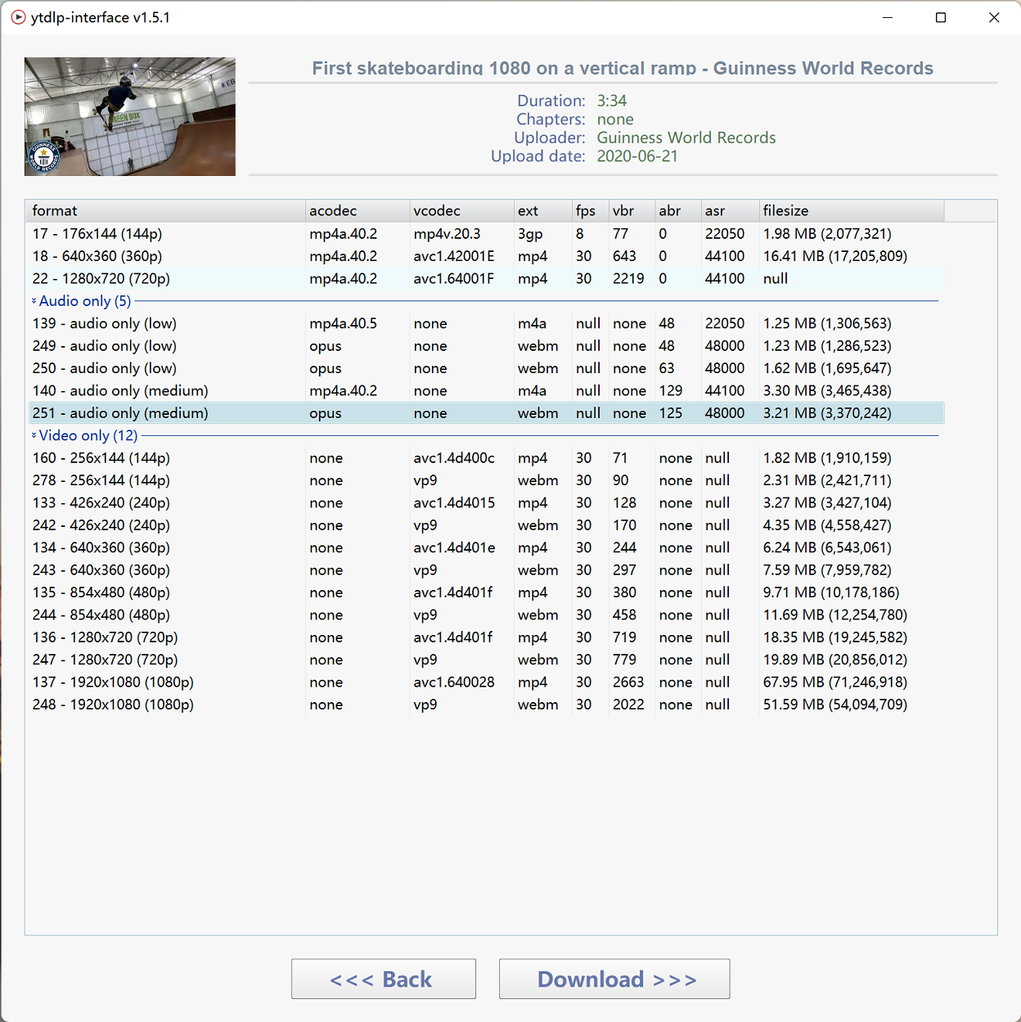The height and width of the screenshot is (1022, 1021).
Task: Click the vbr value 2663
Action: pos(628,682)
